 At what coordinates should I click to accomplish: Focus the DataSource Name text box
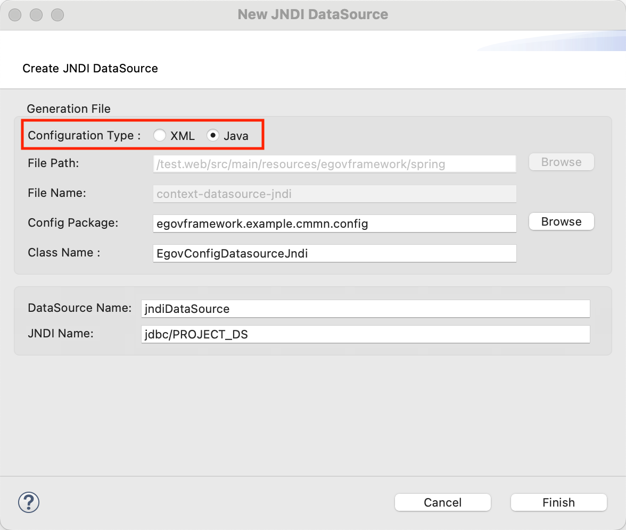click(x=365, y=309)
